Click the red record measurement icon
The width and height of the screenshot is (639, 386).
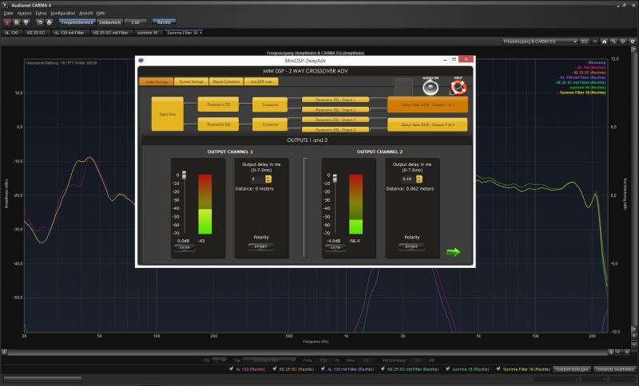coord(7,22)
